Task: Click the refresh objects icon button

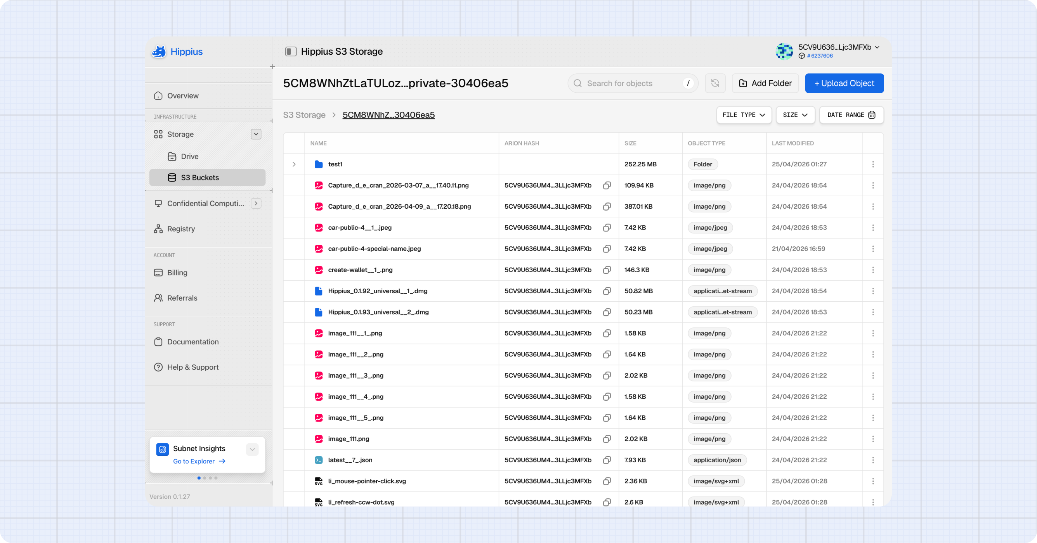Action: pyautogui.click(x=715, y=83)
